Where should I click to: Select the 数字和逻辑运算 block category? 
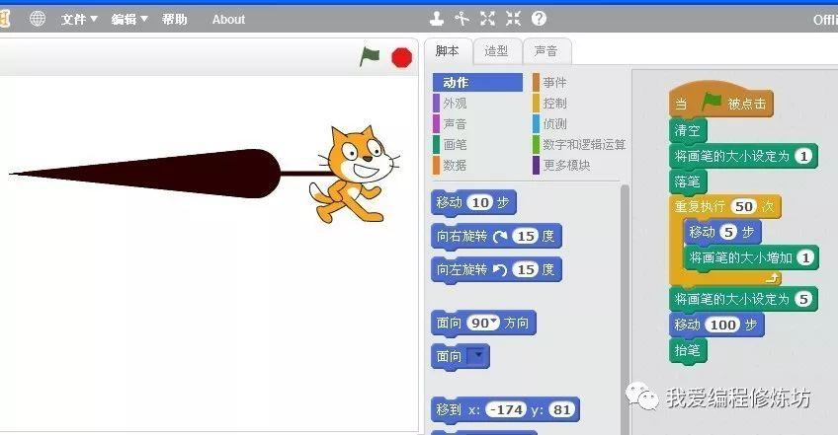(579, 145)
